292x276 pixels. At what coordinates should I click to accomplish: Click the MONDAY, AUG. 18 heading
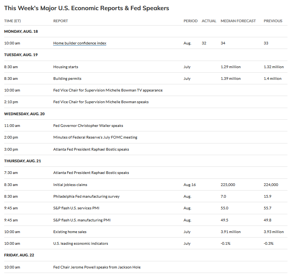click(21, 32)
